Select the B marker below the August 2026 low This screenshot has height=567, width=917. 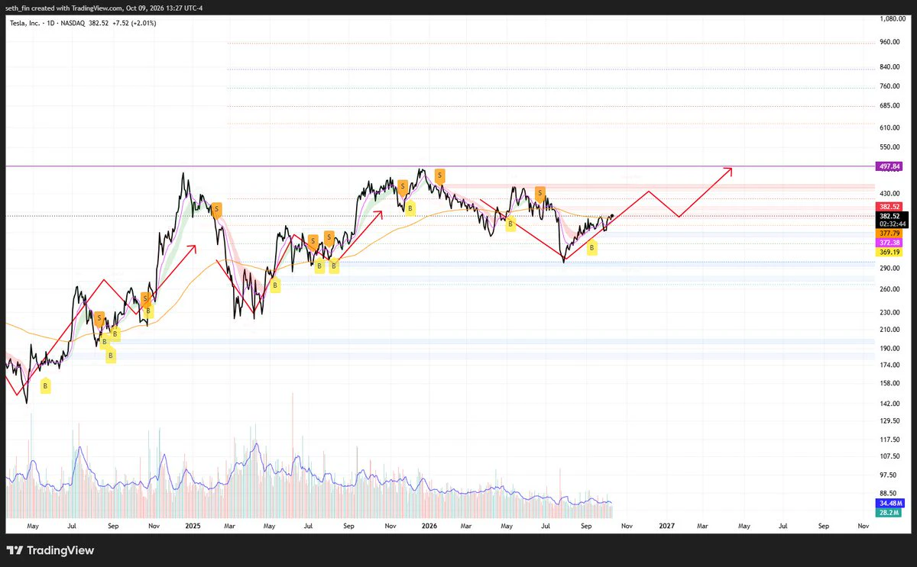coord(591,248)
